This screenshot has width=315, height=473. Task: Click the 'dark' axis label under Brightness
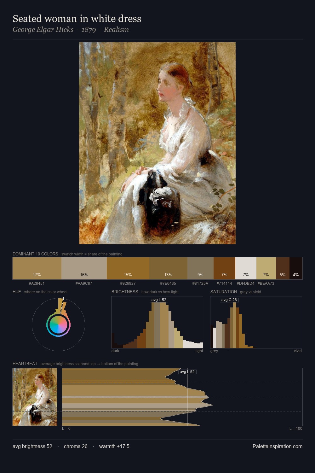tap(115, 351)
